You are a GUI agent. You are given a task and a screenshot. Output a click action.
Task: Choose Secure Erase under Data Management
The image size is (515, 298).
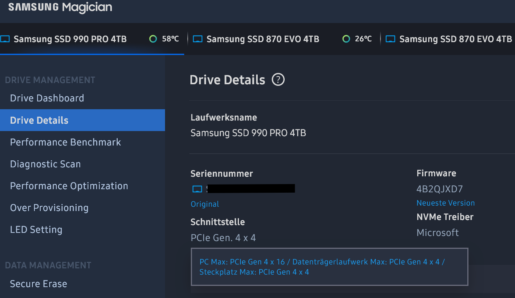pos(38,284)
